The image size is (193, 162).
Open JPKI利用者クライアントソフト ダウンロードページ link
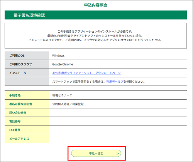pos(86,73)
